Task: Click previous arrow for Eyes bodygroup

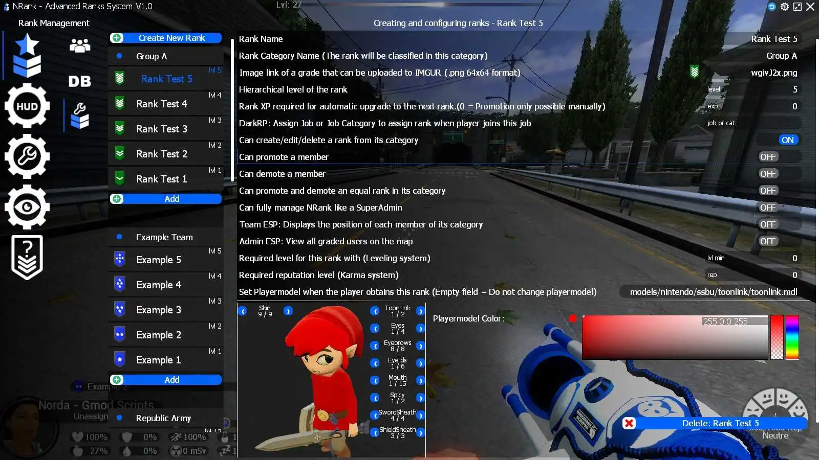Action: click(375, 328)
